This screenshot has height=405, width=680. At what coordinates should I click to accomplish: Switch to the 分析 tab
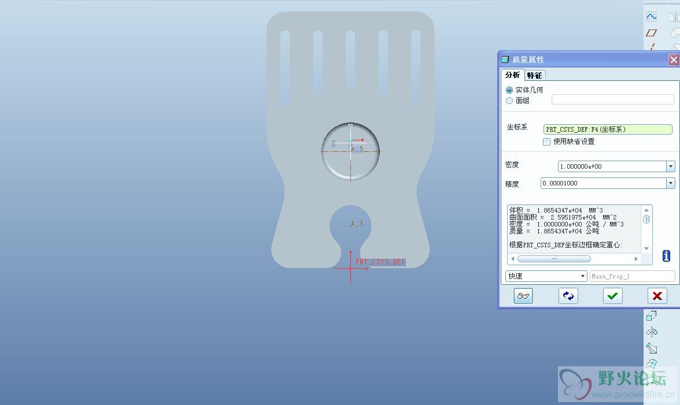[512, 75]
